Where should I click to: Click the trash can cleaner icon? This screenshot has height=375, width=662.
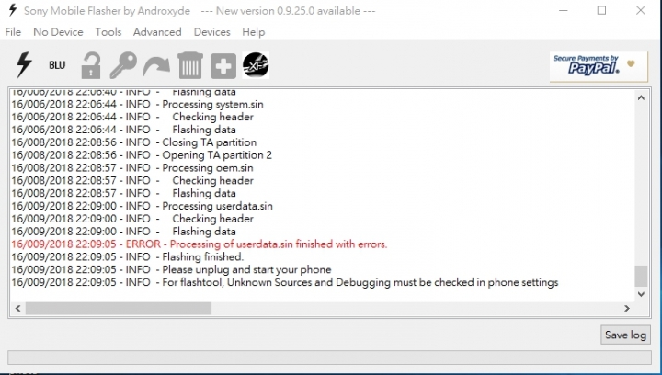point(190,65)
